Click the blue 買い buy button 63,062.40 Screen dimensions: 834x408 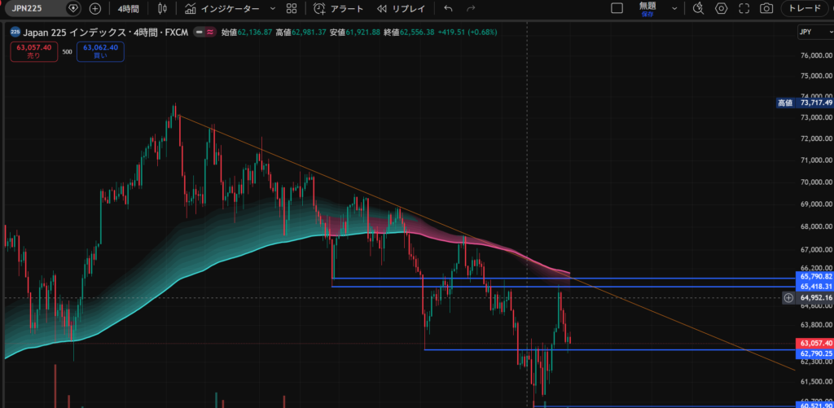coord(100,51)
